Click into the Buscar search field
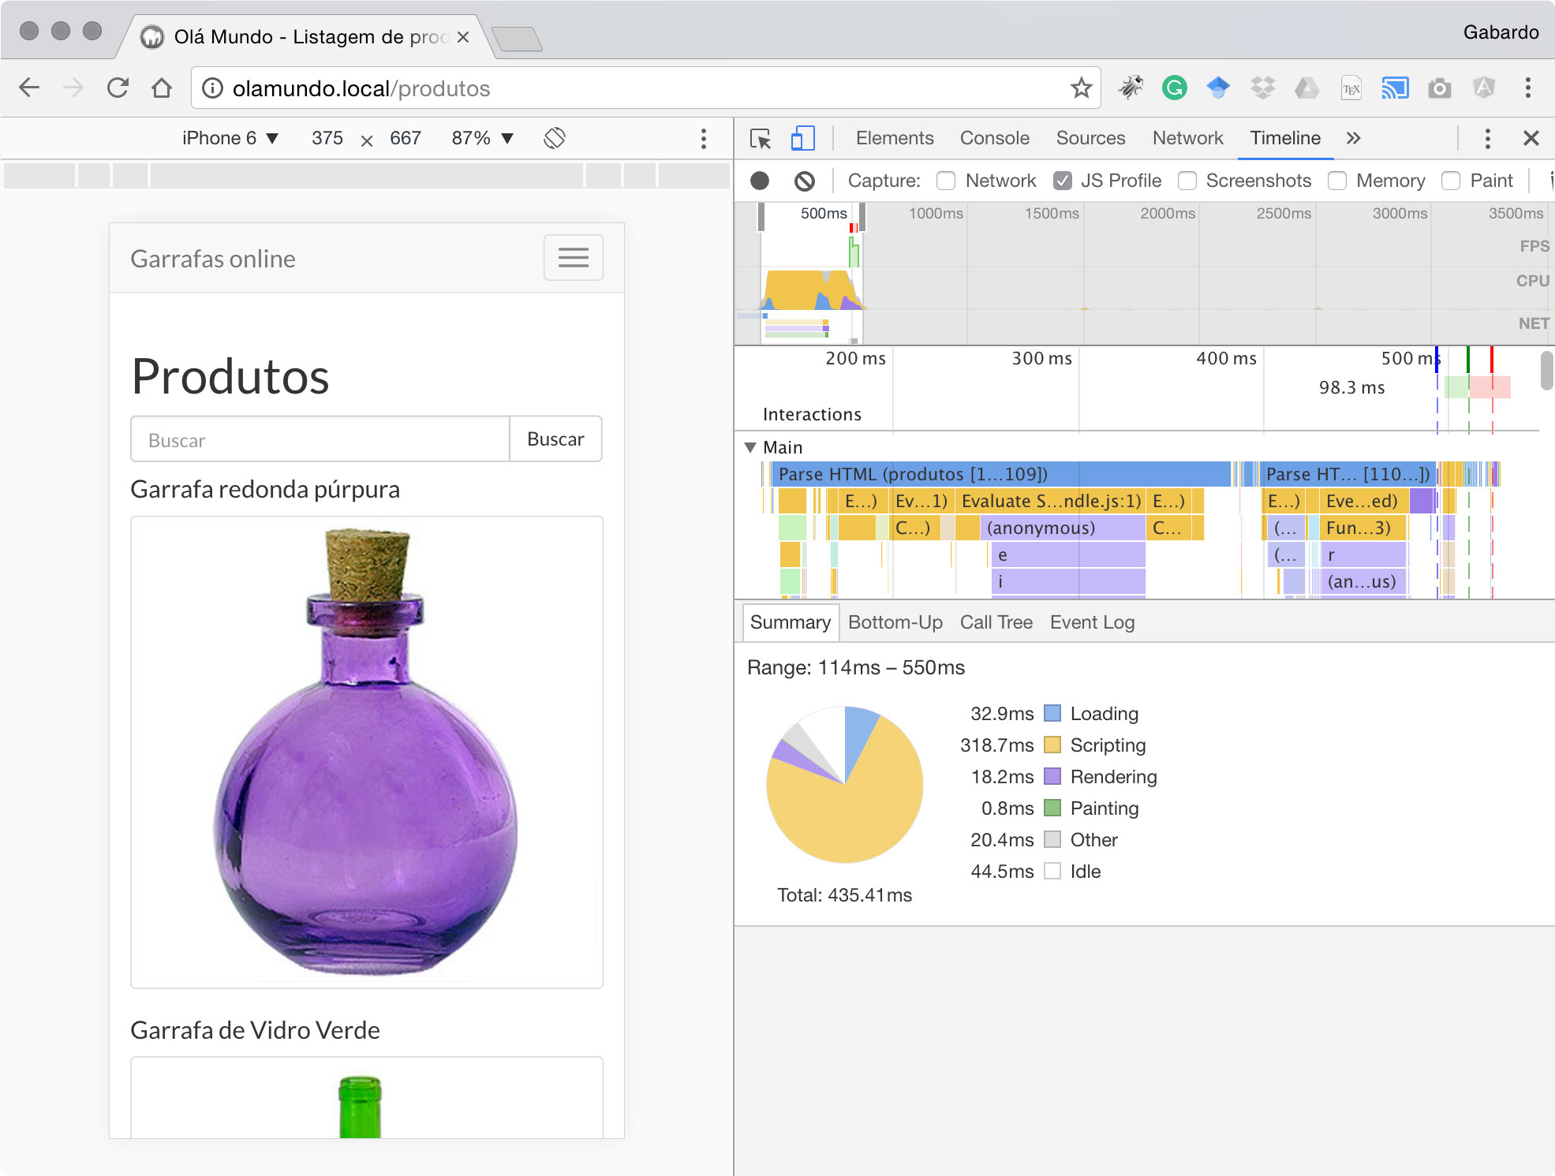This screenshot has height=1176, width=1555. coord(320,439)
